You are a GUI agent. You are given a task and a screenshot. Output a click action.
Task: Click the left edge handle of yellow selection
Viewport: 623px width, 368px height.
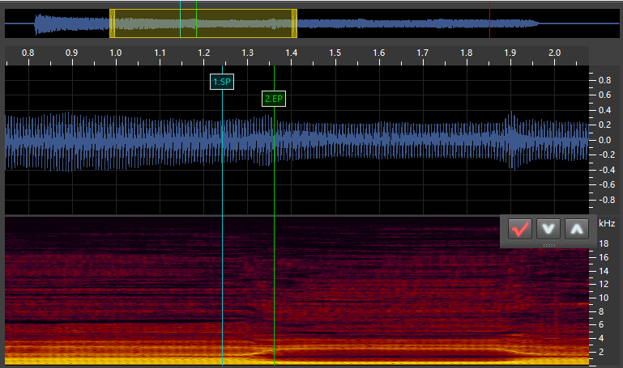112,24
